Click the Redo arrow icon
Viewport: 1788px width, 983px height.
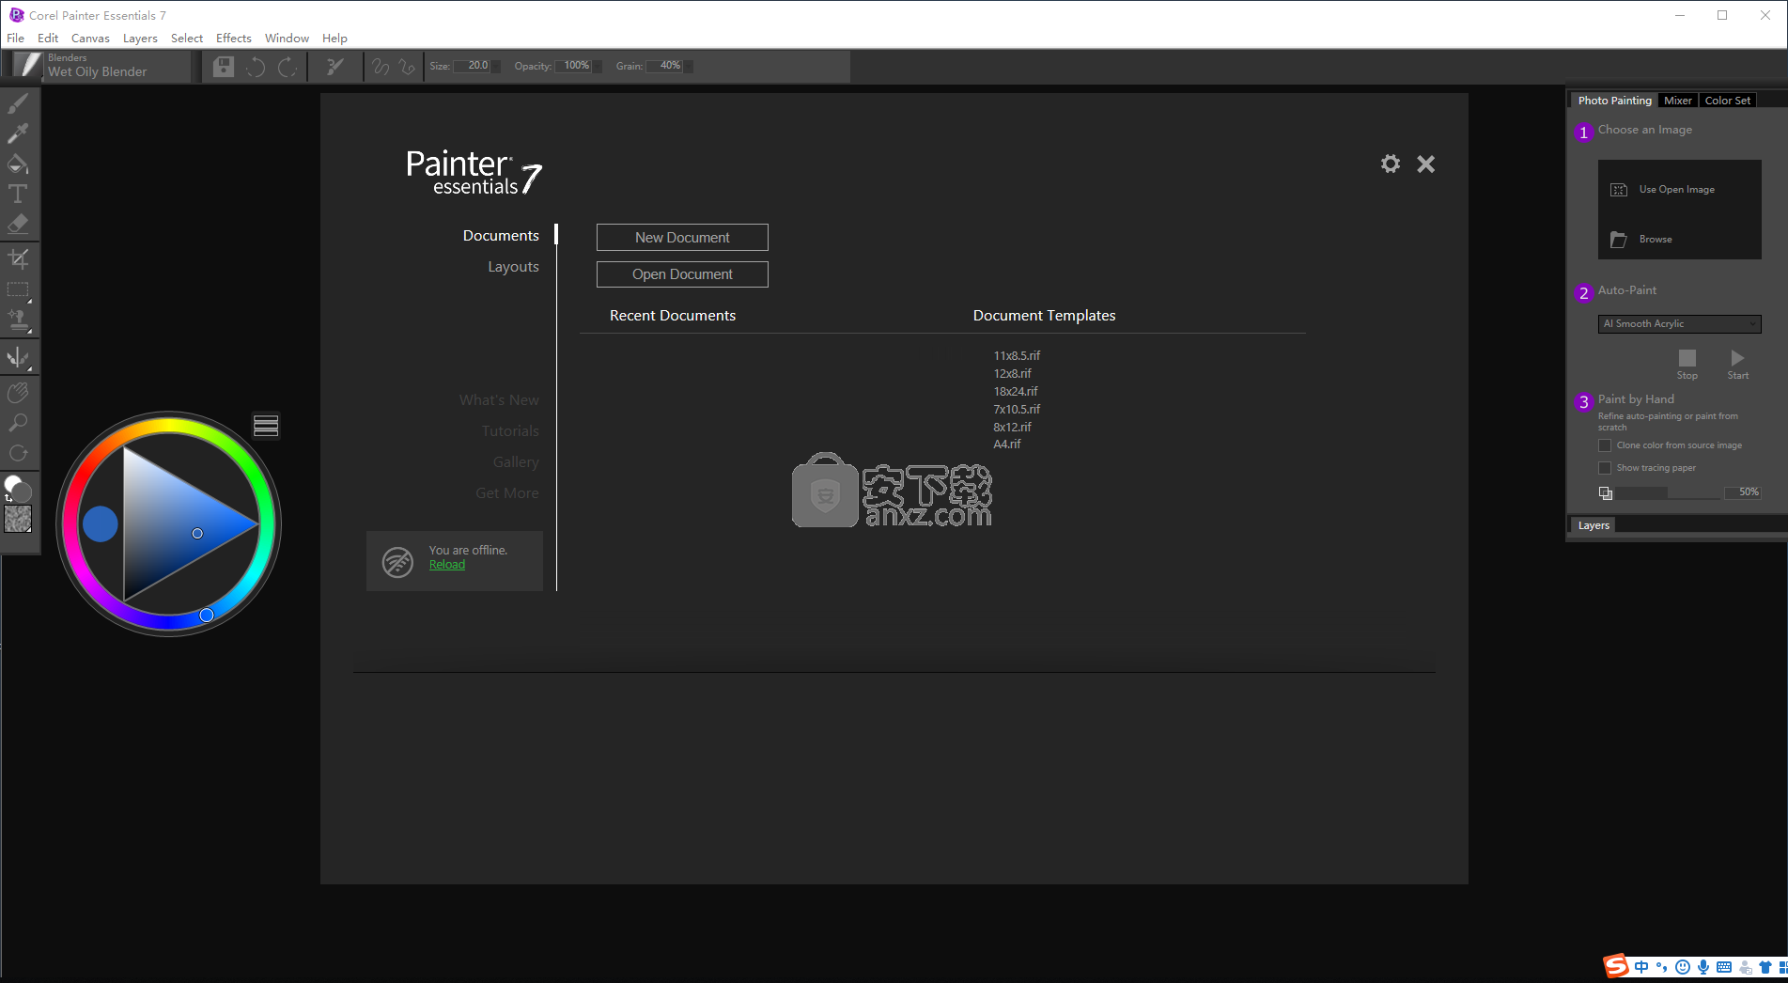pyautogui.click(x=288, y=67)
